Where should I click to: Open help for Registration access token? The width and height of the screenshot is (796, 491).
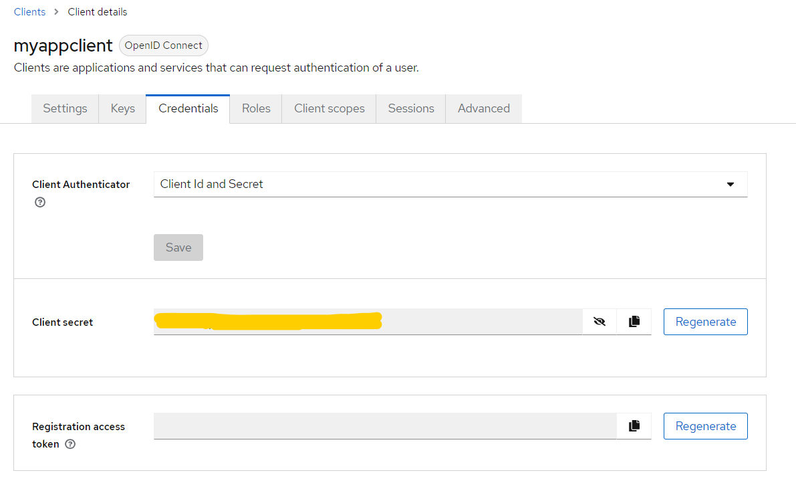[70, 444]
